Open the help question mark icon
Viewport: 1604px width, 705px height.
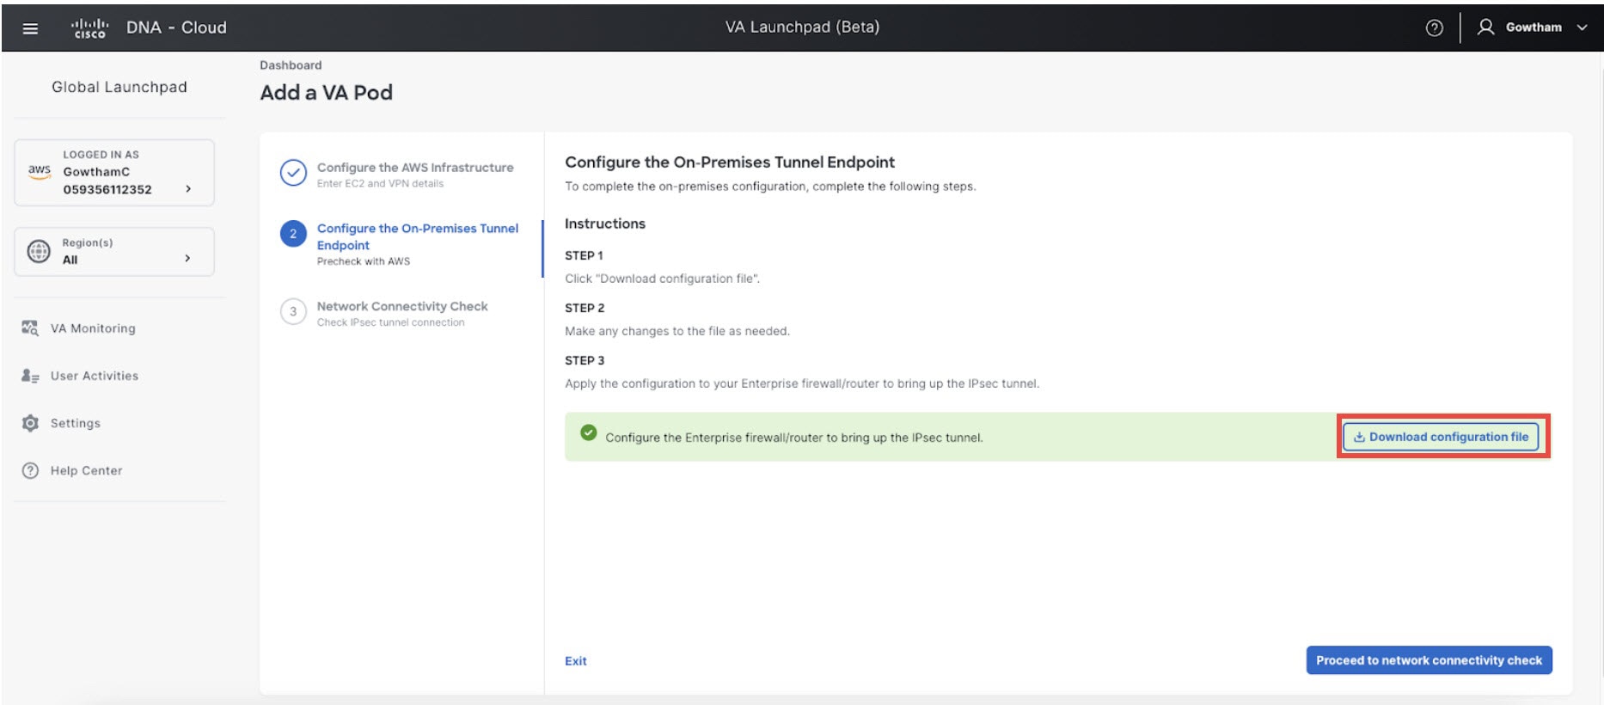click(x=1434, y=28)
